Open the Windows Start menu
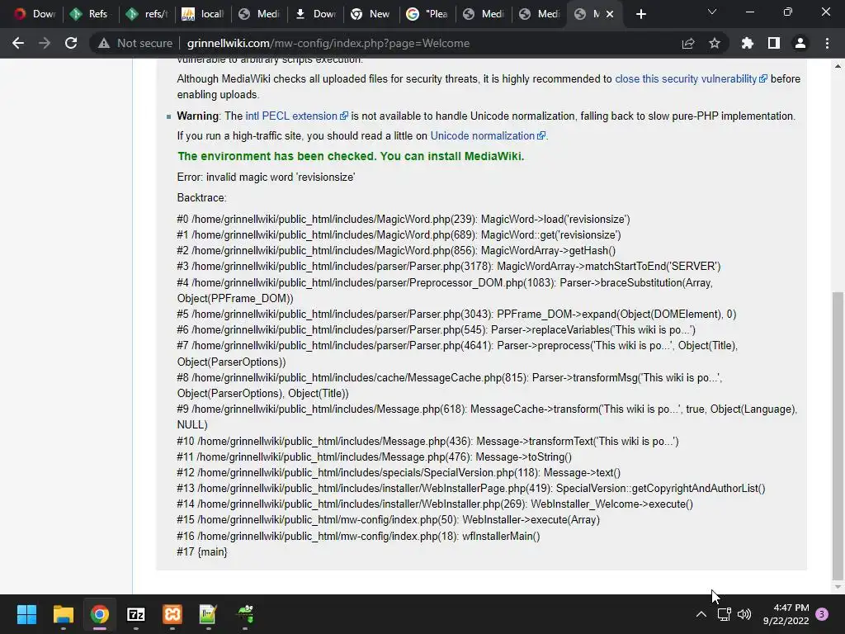The width and height of the screenshot is (845, 634). [26, 614]
